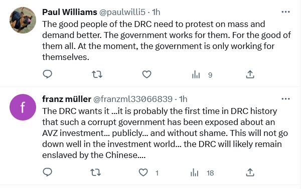The height and width of the screenshot is (189, 306).
Task: Share franz müller's tweet
Action: tap(250, 172)
